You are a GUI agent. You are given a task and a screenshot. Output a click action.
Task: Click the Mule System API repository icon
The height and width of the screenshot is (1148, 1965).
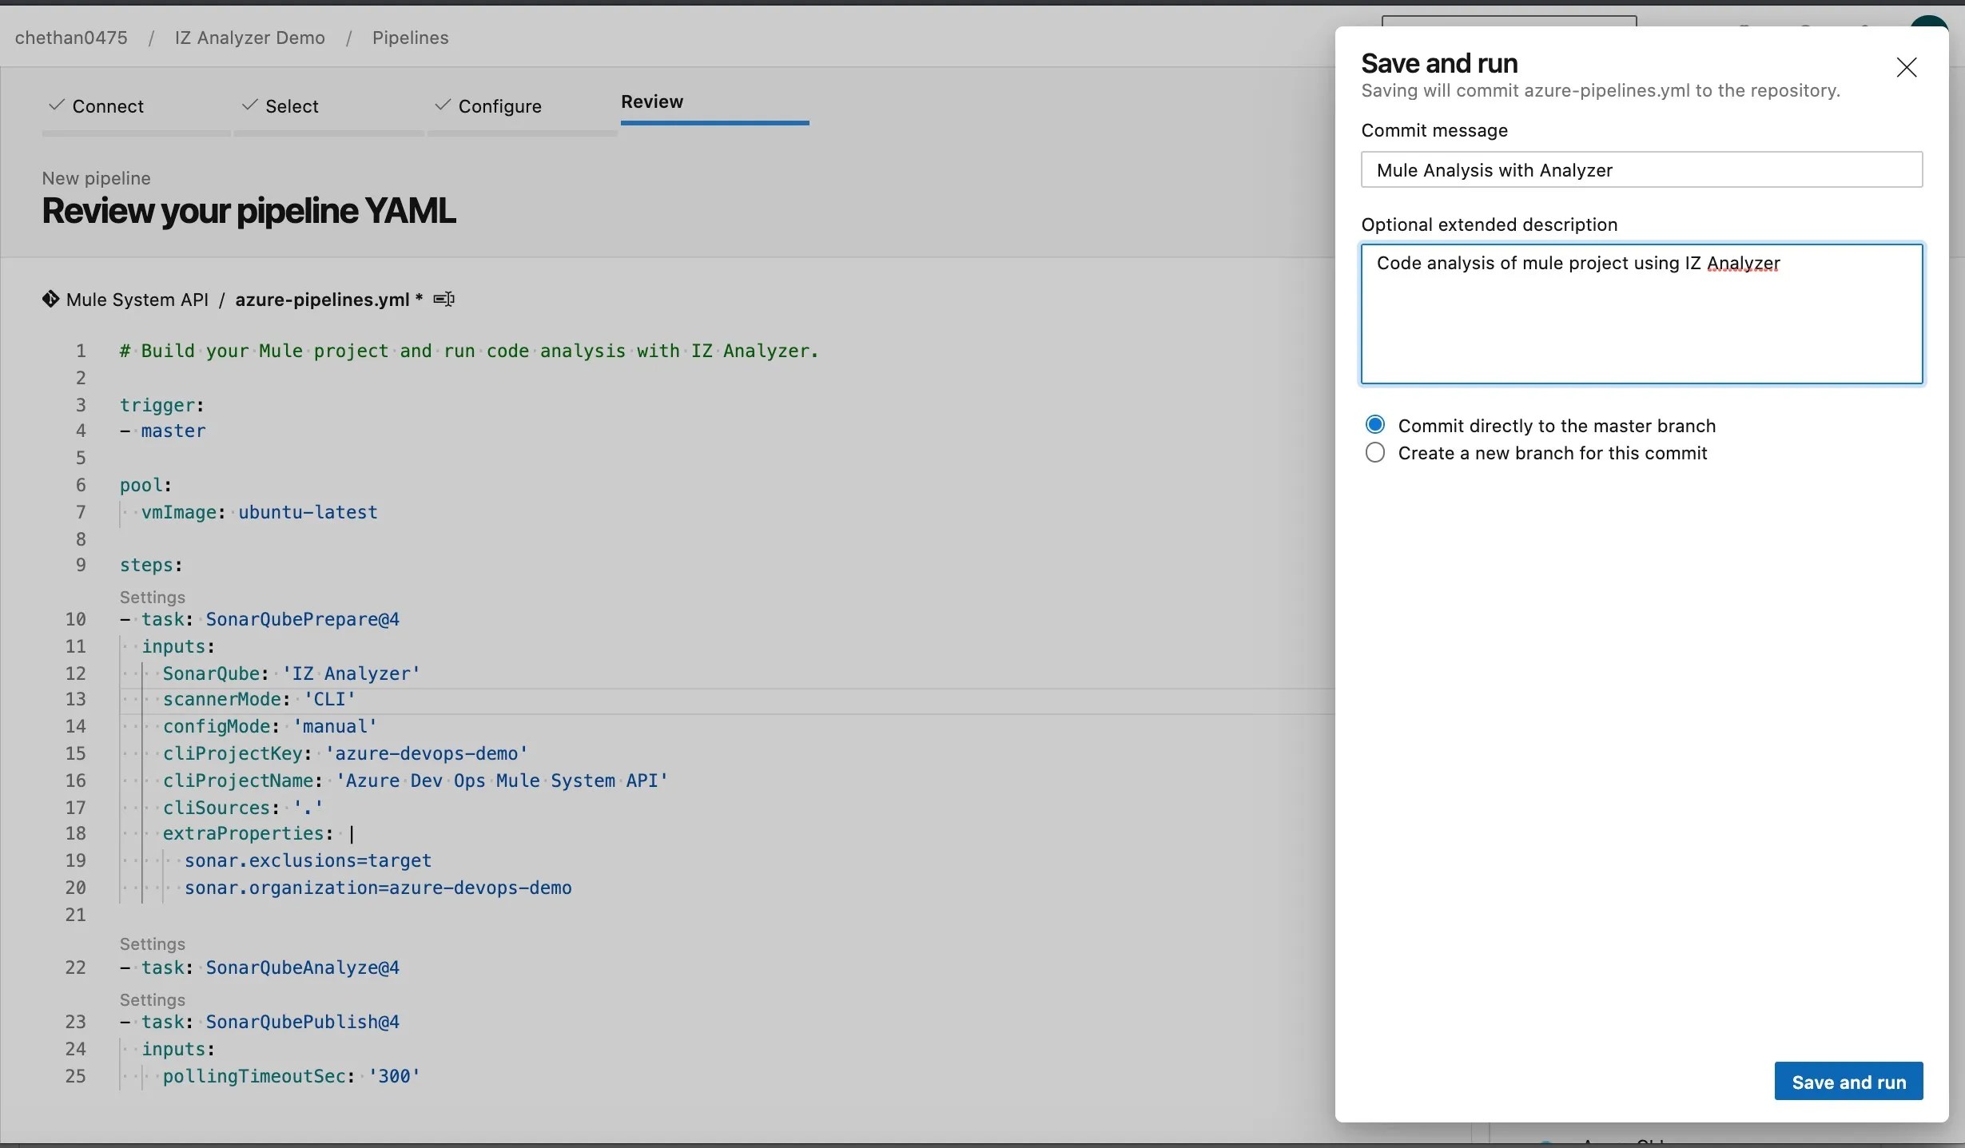50,300
